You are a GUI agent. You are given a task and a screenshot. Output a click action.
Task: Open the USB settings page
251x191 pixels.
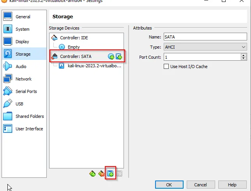click(x=19, y=104)
